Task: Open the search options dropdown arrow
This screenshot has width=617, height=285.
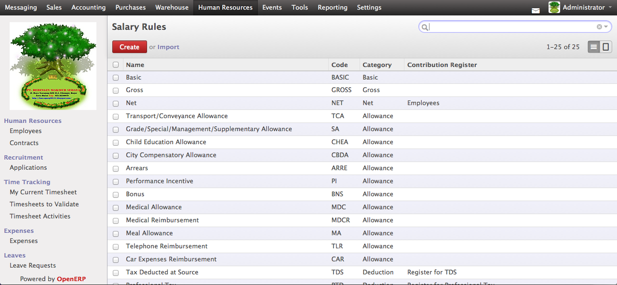Action: (x=606, y=27)
